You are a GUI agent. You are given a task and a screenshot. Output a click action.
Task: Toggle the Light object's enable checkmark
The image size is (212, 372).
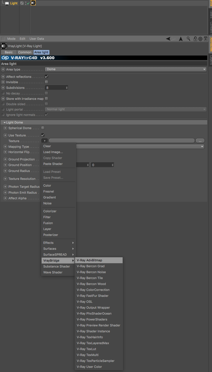(x=28, y=3)
